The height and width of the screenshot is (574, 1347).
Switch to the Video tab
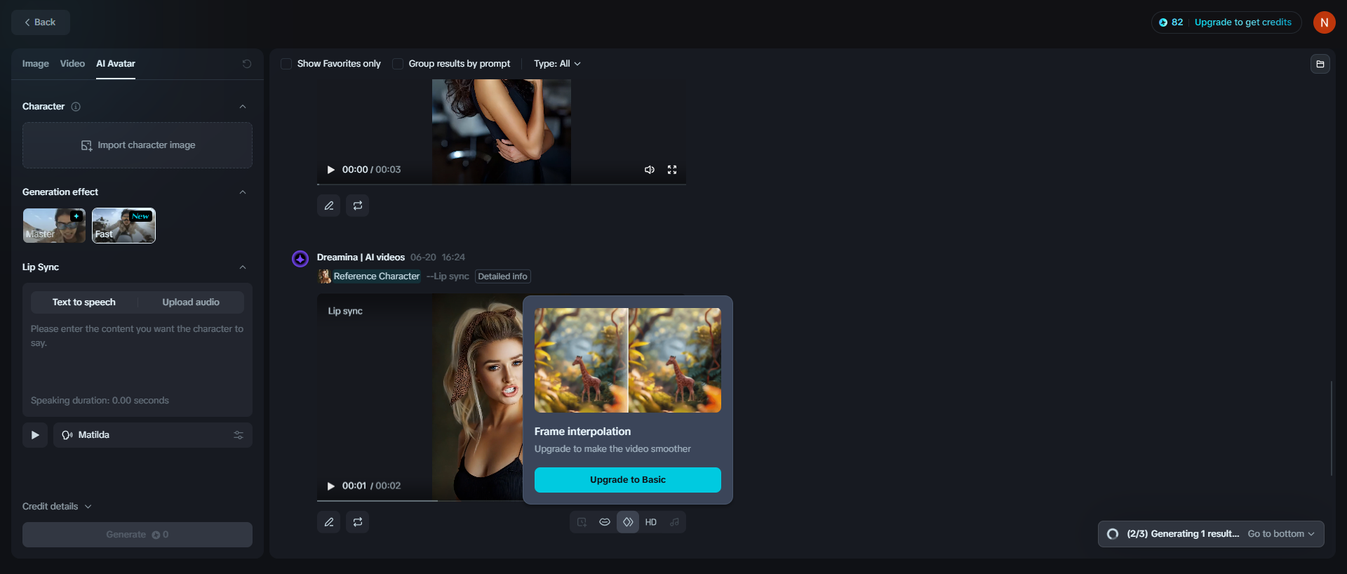click(72, 64)
